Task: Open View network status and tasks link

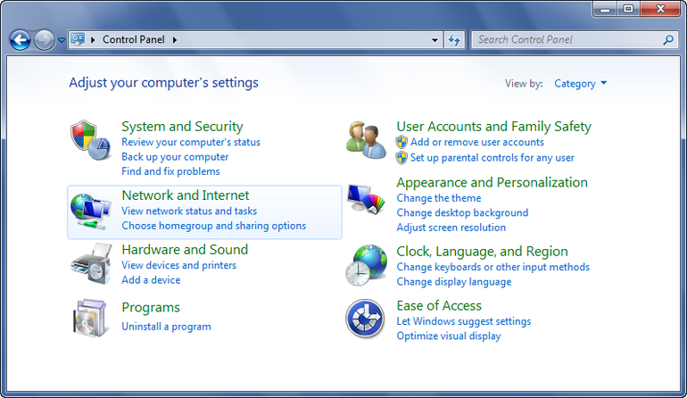Action: pyautogui.click(x=189, y=211)
